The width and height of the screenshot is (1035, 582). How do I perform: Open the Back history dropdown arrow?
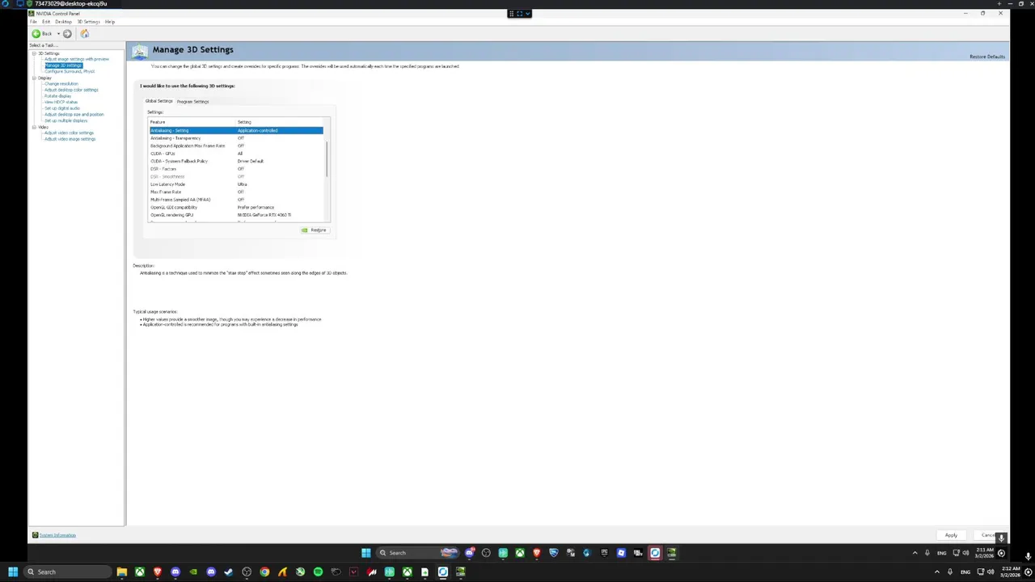[x=58, y=34]
